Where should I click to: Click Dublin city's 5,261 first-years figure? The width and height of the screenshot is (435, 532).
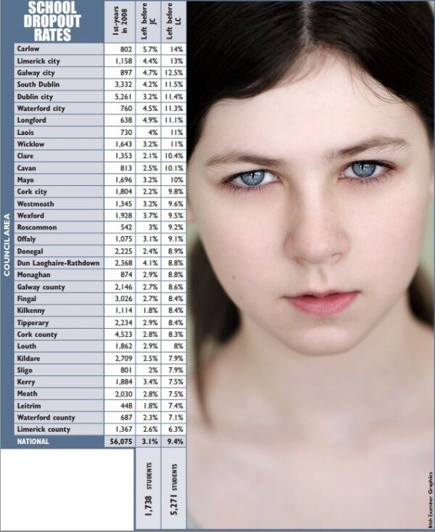point(120,97)
